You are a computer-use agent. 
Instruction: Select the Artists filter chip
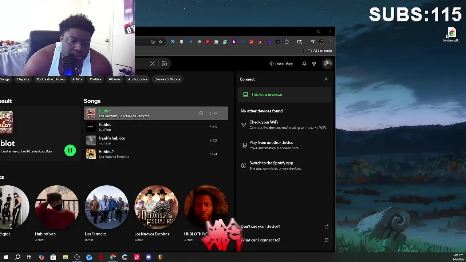(x=77, y=79)
